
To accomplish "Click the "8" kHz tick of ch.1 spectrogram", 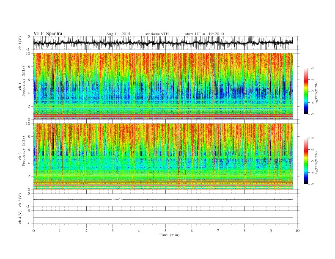I will (x=30, y=67).
